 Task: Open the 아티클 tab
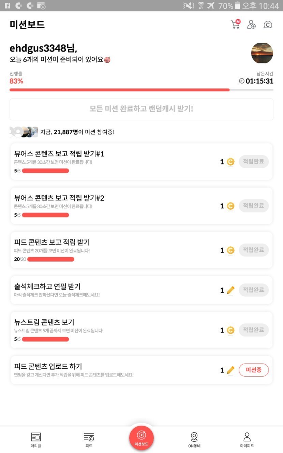click(36, 439)
